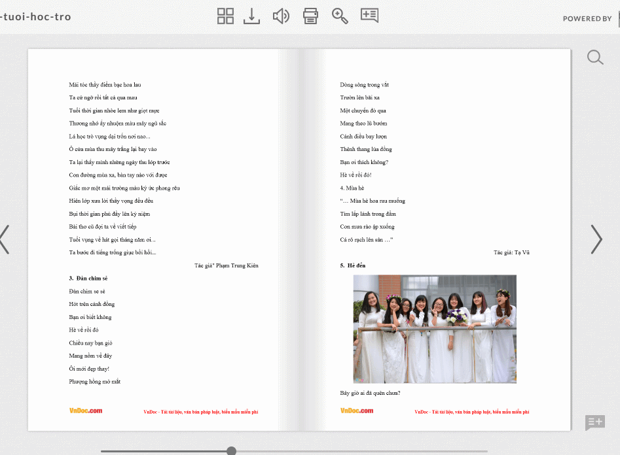
Task: Click the heading "5. Hè đến"
Action: tap(353, 265)
